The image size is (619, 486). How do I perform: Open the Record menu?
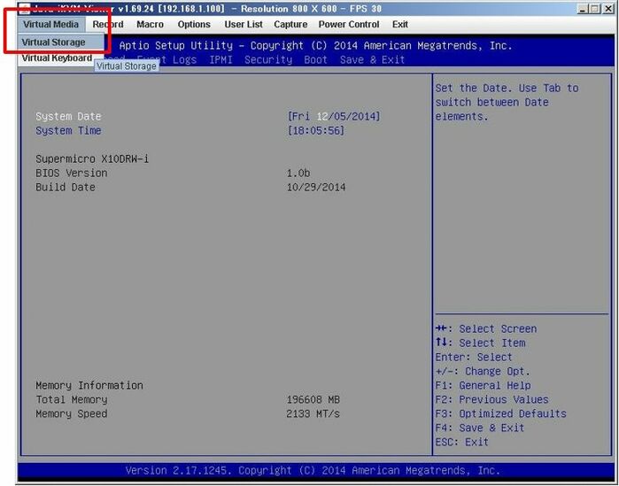(x=108, y=25)
